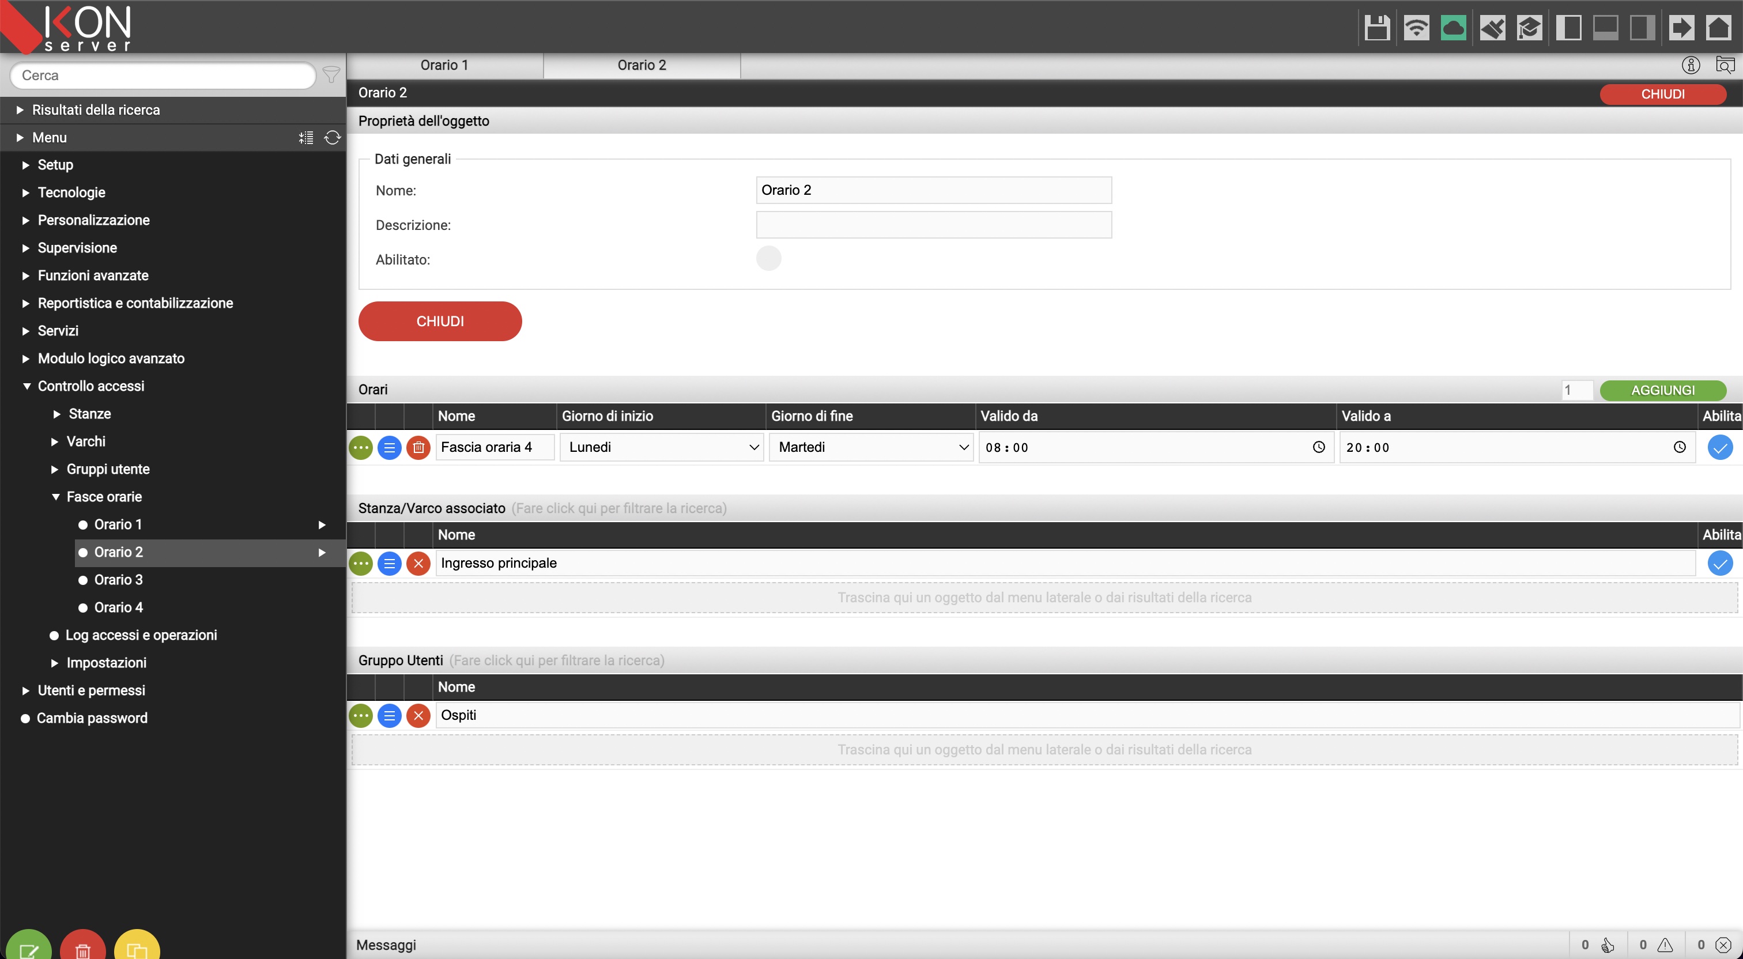Click the red X icon for Ospiti
Image resolution: width=1743 pixels, height=959 pixels.
(x=419, y=715)
